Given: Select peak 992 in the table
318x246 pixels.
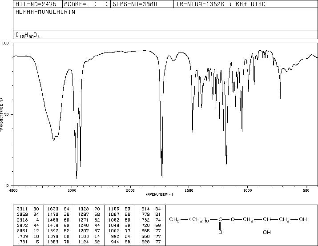Looking at the screenshot, I should [121, 237].
